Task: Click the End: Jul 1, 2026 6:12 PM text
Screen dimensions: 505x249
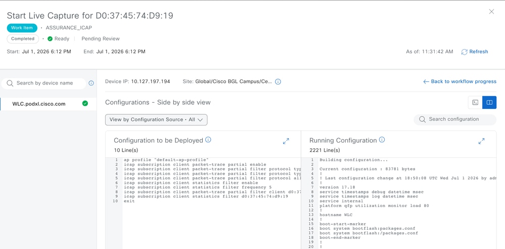Action: pos(114,52)
